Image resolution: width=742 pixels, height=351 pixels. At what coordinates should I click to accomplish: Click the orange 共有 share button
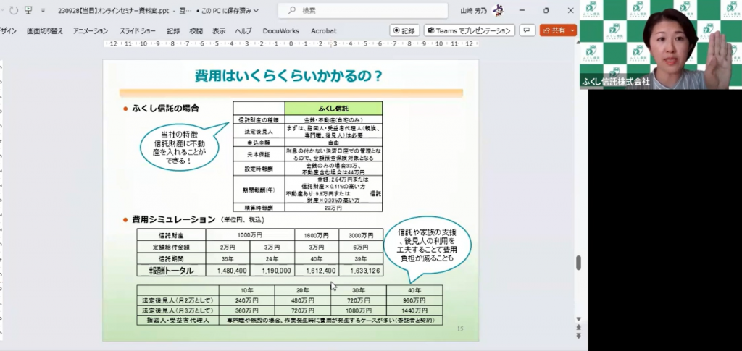pyautogui.click(x=554, y=30)
